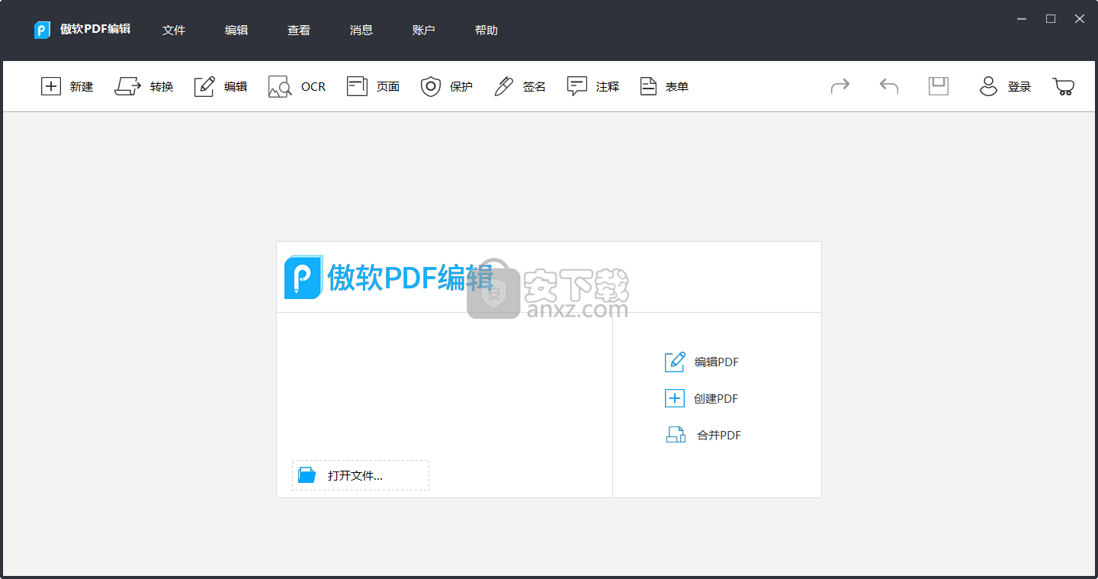The image size is (1098, 579).
Task: Click the app logo in title bar
Action: pyautogui.click(x=42, y=30)
